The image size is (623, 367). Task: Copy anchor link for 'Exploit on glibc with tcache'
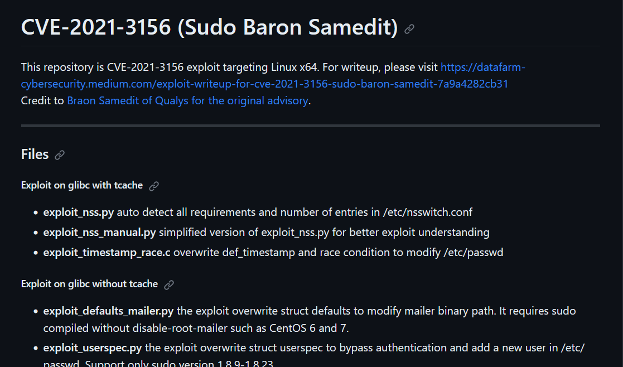tap(154, 186)
